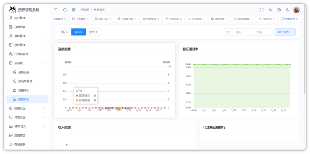The image size is (310, 154).
Task: Click the 验证通过率 card title
Action: (x=190, y=49)
